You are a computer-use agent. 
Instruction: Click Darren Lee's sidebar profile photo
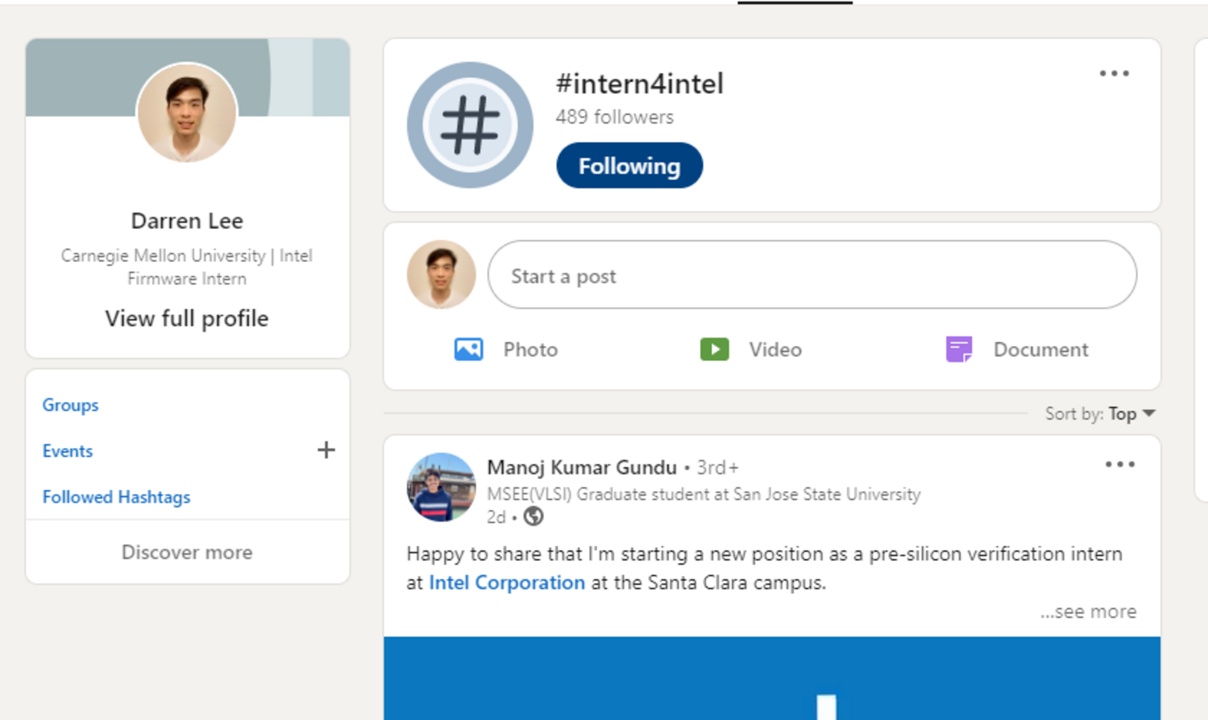187,112
